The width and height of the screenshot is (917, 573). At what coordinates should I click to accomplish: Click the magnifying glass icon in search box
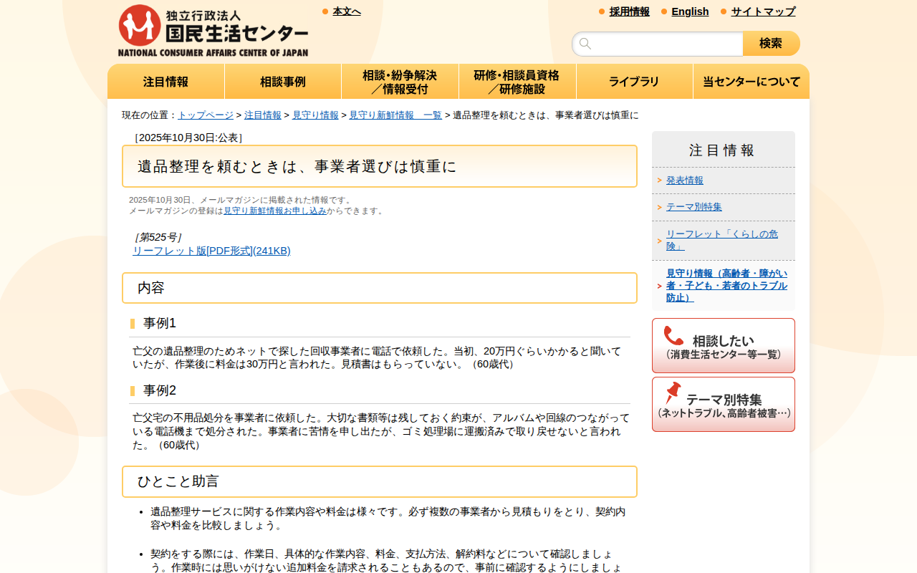pos(585,44)
